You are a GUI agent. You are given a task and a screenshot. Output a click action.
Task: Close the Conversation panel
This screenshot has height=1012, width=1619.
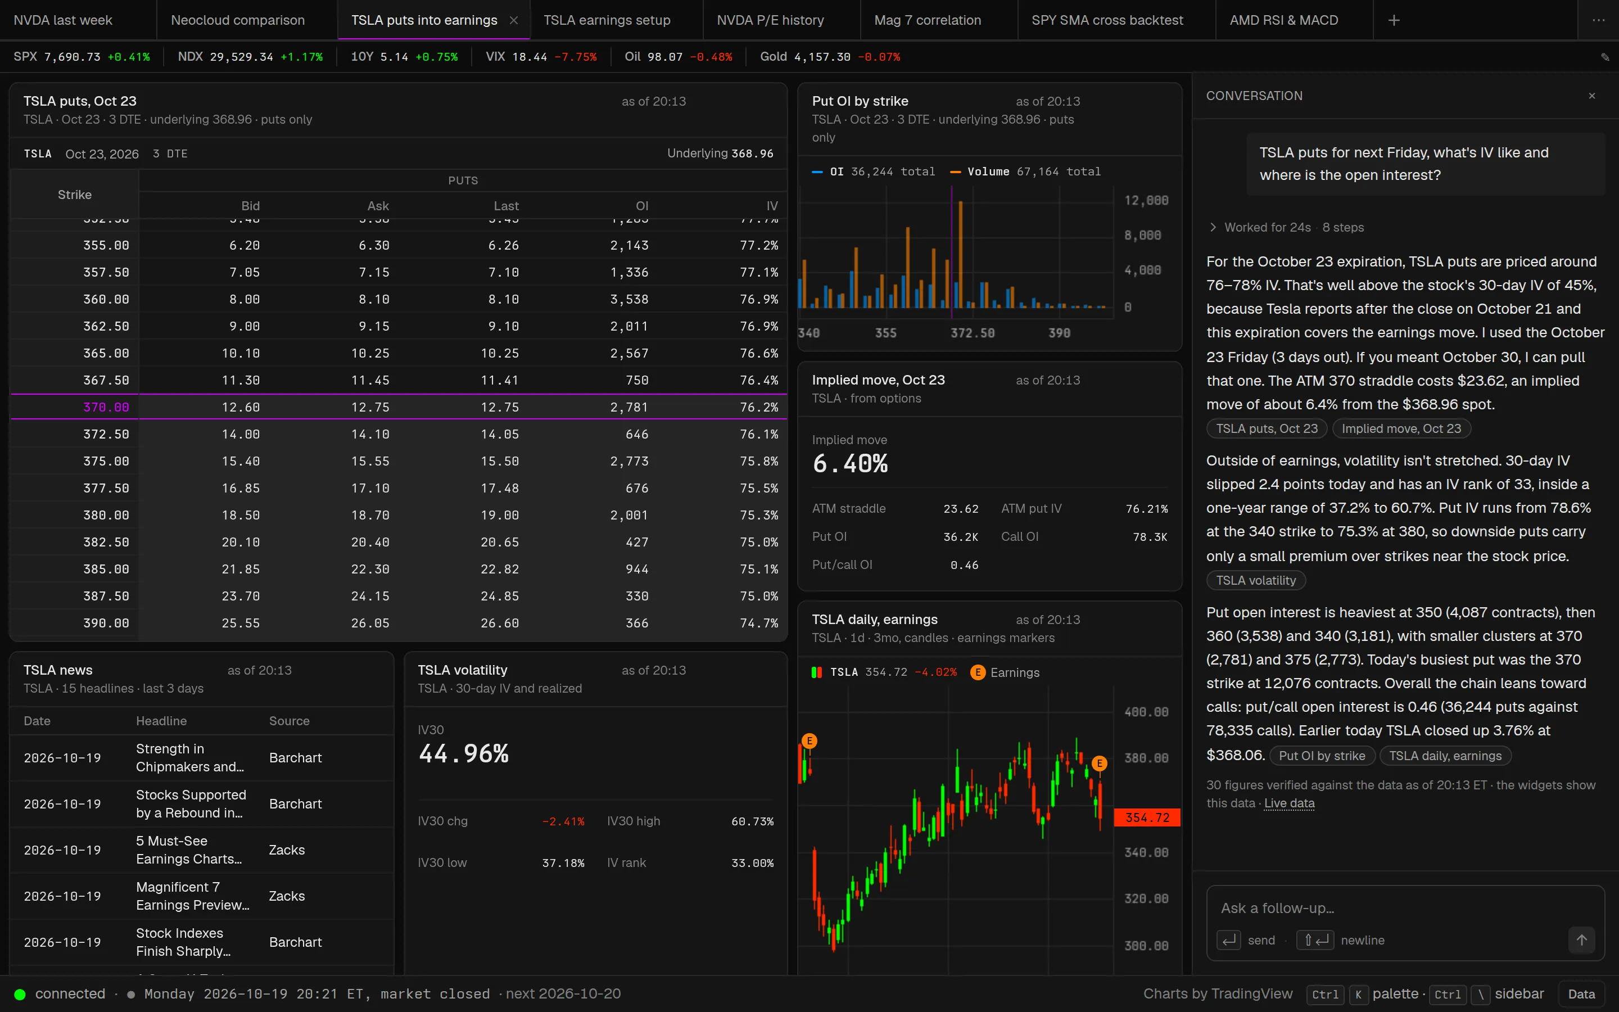[x=1591, y=96]
